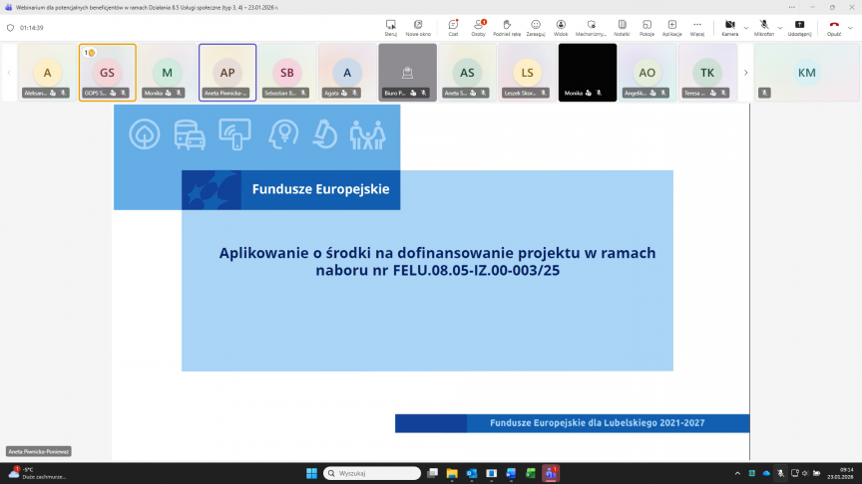The height and width of the screenshot is (484, 862).
Task: Open the Zareaguj reactions menu
Action: click(x=536, y=26)
